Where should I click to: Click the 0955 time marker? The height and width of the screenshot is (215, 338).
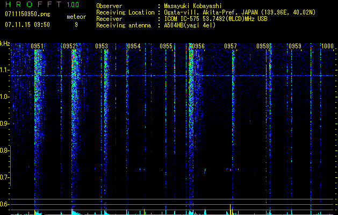tap(166, 46)
